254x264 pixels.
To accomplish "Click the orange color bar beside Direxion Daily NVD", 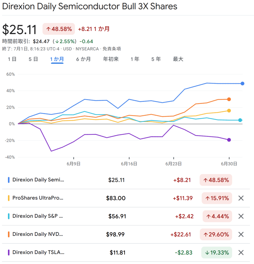I will tap(9, 234).
